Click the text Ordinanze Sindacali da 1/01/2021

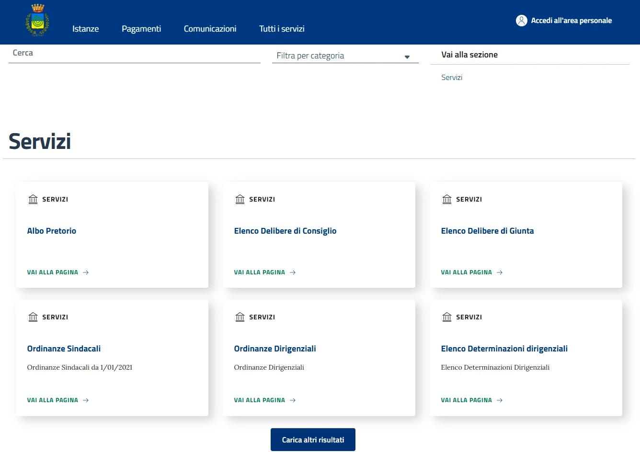[x=80, y=367]
